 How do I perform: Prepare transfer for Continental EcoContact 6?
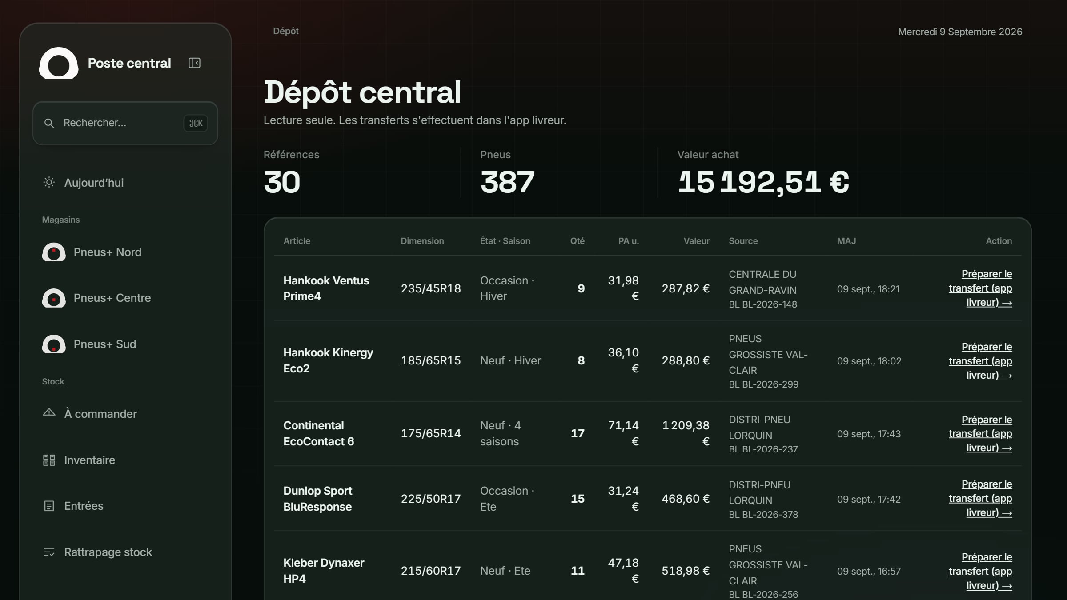click(x=980, y=433)
